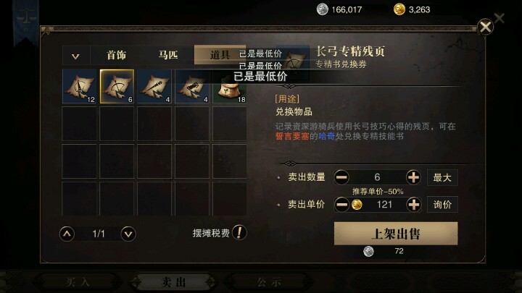The image size is (522, 293).
Task: Click the silver coin currency icon at top
Action: tap(322, 9)
